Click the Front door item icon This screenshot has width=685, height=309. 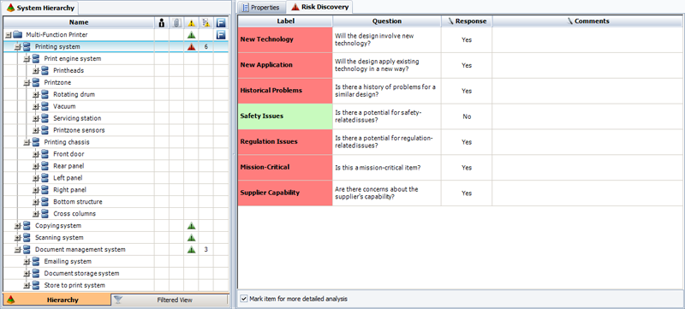coord(45,154)
